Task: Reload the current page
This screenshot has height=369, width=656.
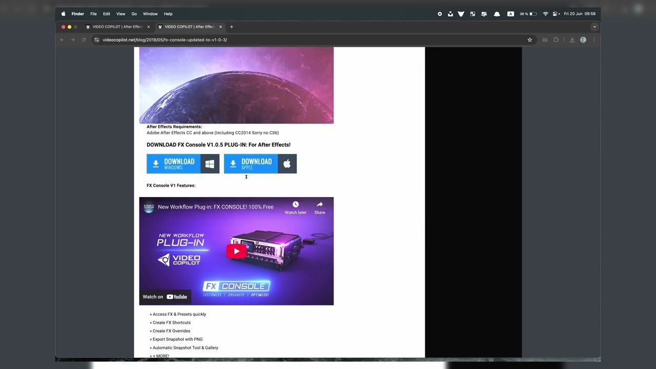Action: (84, 40)
